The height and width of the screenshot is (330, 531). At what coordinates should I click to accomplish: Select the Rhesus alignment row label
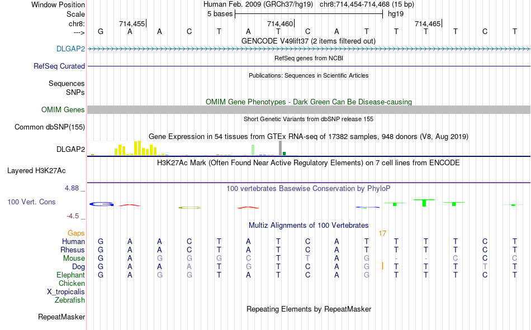(x=72, y=250)
